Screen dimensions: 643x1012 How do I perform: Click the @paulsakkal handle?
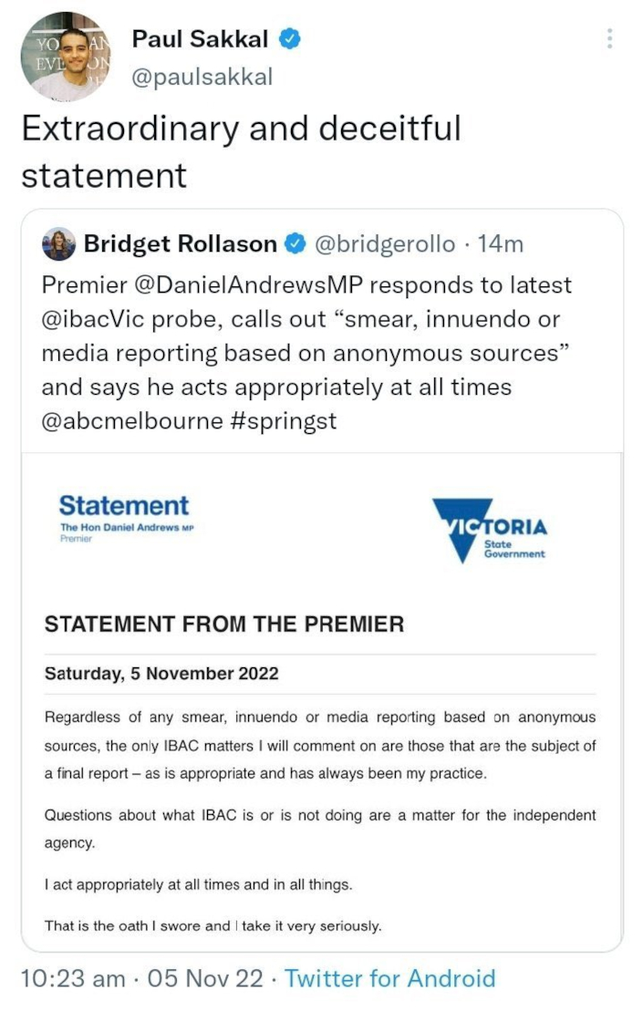pos(202,77)
